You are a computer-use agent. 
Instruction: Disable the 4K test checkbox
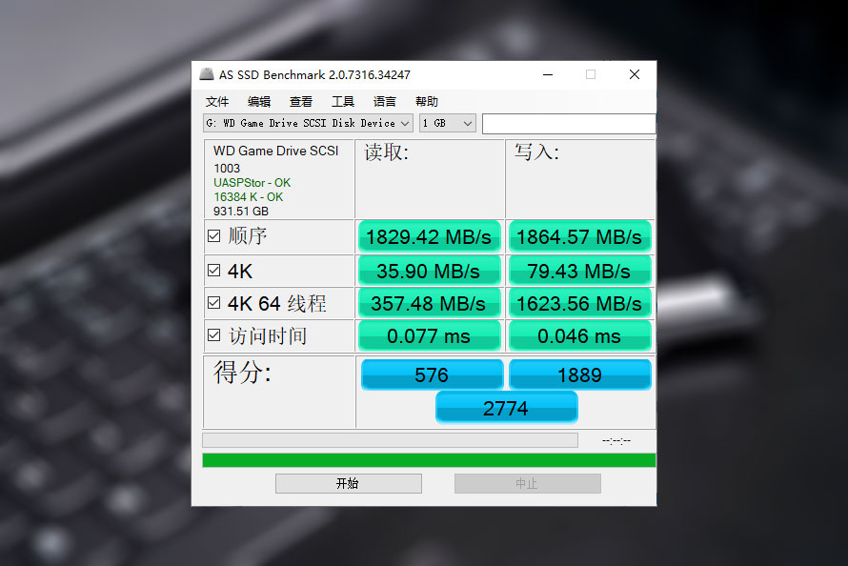(212, 268)
